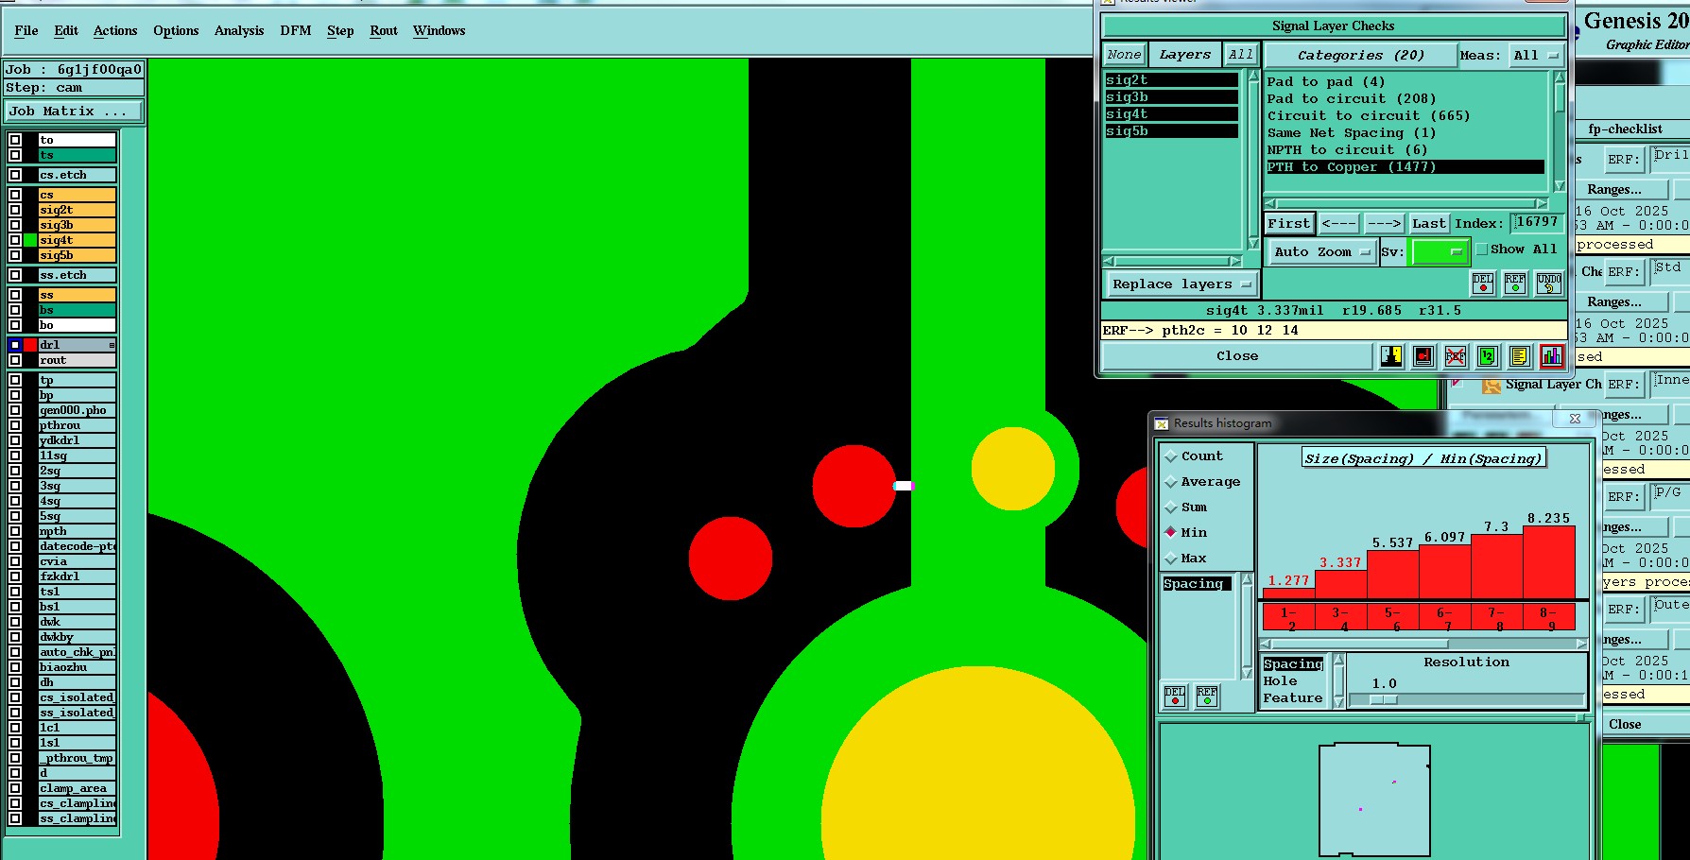Click the layers list scroll-up arrow
This screenshot has width=1690, height=860.
1253,76
